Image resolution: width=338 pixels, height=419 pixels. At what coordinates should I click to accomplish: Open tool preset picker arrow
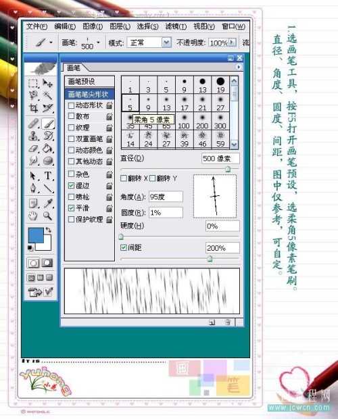click(51, 43)
